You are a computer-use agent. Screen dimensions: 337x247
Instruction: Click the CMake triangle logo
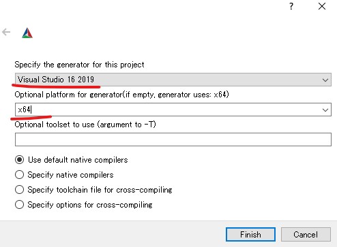click(27, 33)
